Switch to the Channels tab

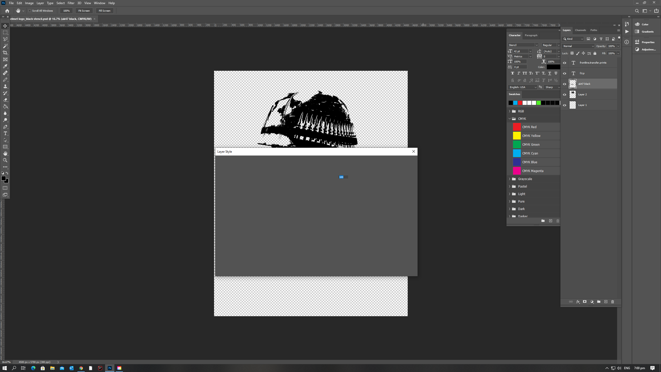pos(580,30)
